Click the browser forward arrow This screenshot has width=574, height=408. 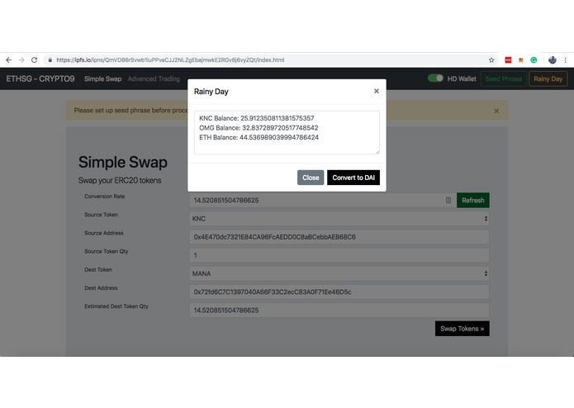click(x=21, y=60)
